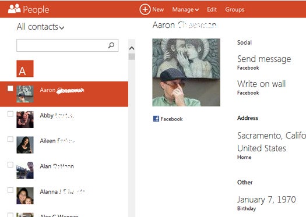Select Alanna in the contact list

pos(64,196)
